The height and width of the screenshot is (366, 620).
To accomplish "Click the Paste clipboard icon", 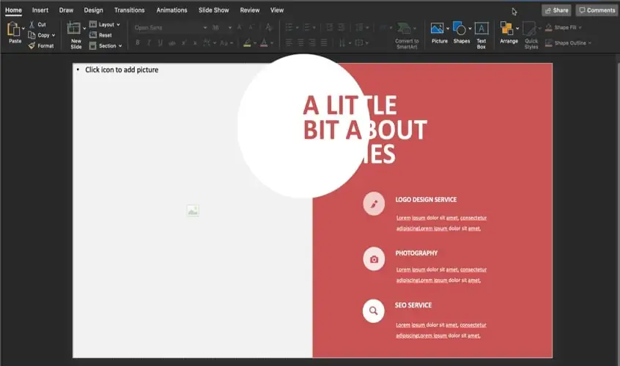I will [x=14, y=29].
